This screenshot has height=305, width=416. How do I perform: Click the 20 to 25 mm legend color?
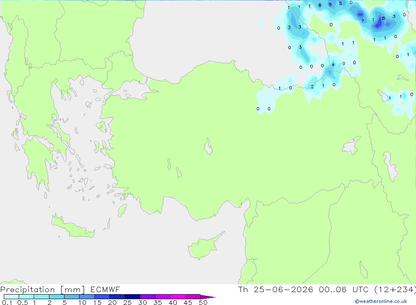pos(117,297)
